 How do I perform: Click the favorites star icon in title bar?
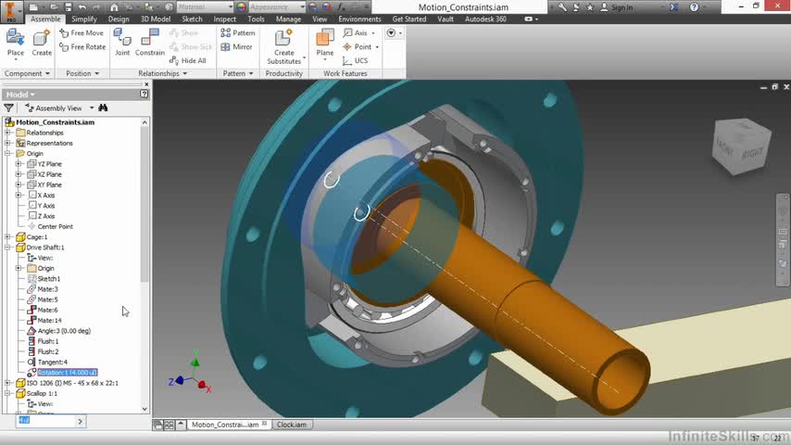[x=590, y=7]
